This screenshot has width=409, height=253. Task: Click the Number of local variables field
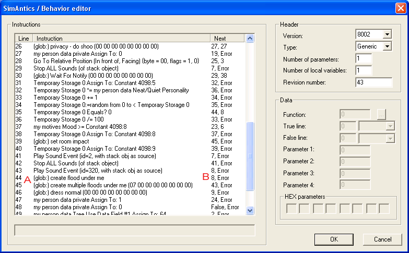pyautogui.click(x=364, y=70)
